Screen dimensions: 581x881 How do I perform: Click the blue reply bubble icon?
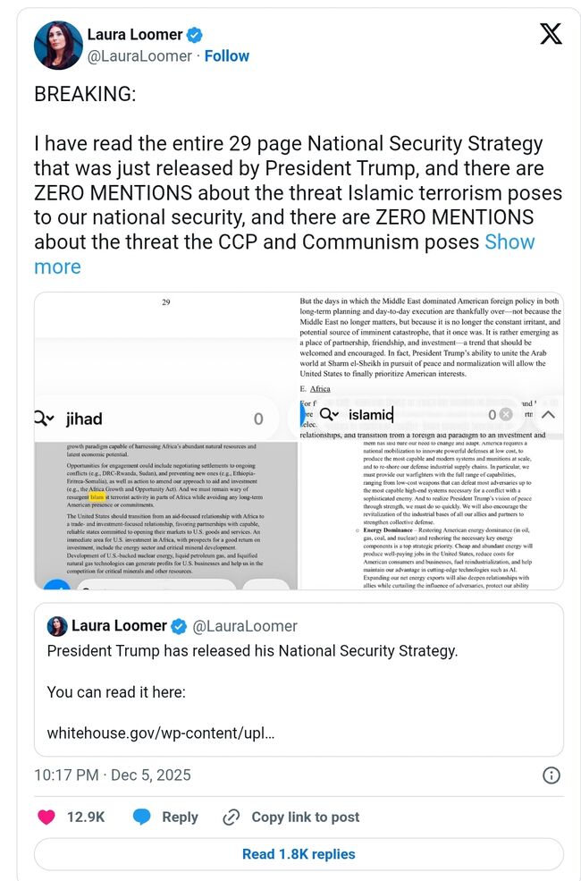[x=141, y=817]
